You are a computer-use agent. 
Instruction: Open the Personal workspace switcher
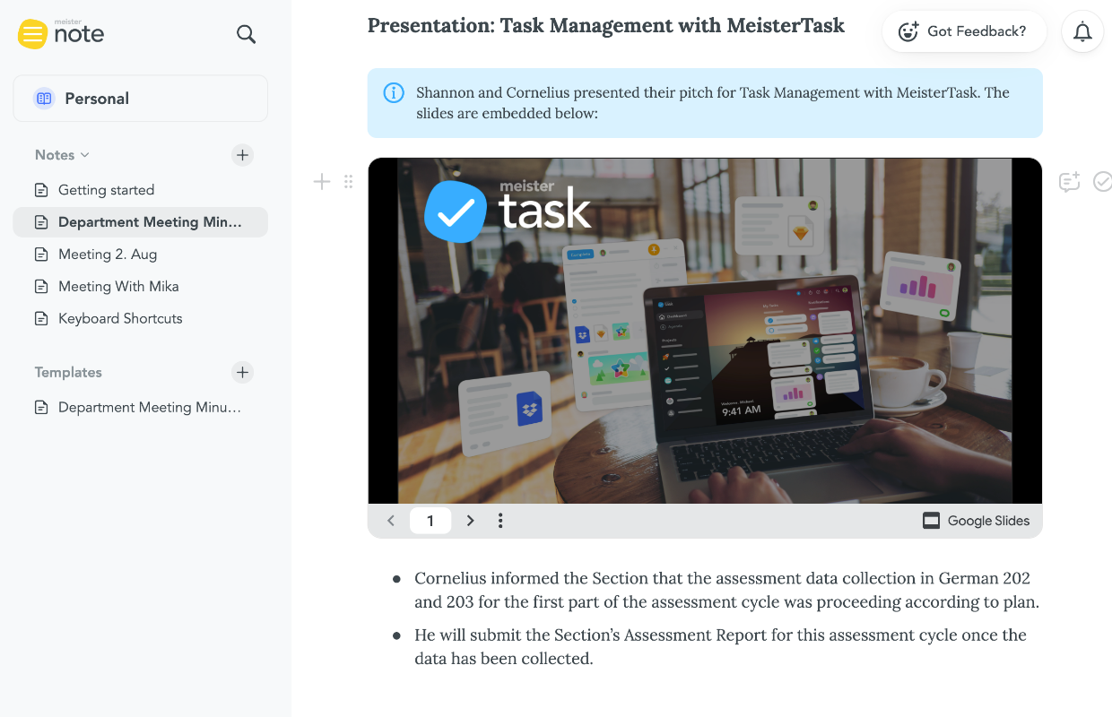pos(141,99)
